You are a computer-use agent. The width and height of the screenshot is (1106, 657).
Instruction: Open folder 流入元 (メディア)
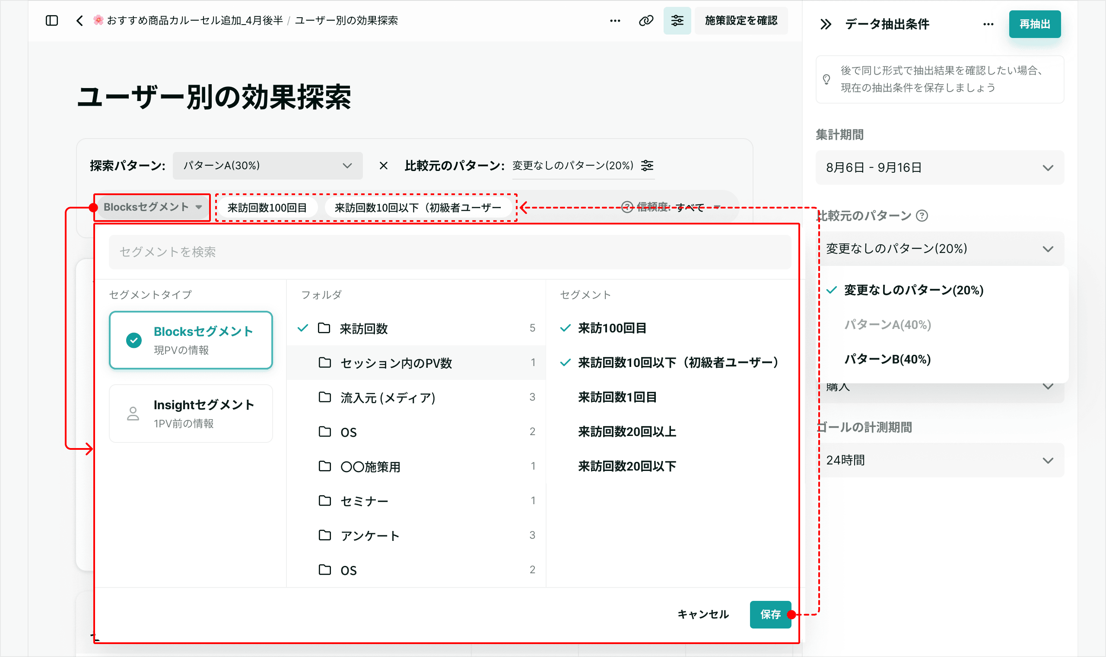416,397
